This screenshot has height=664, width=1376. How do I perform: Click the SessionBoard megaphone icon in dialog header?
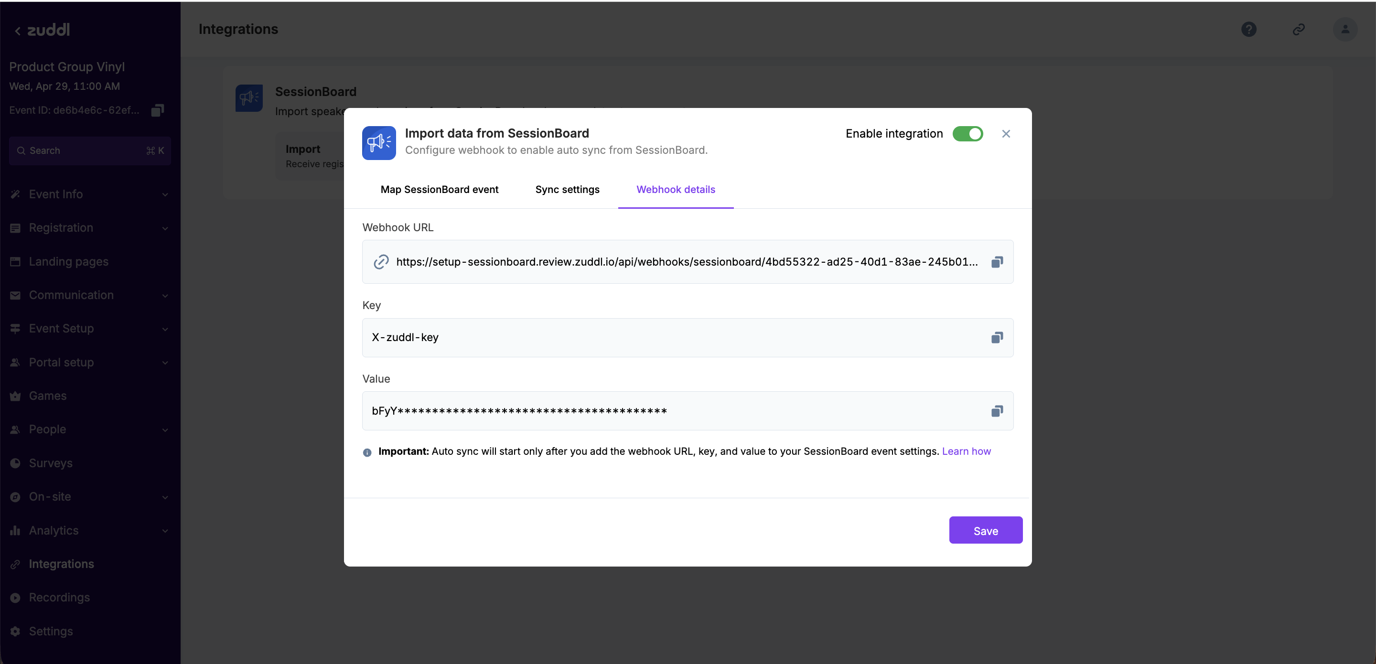(379, 143)
